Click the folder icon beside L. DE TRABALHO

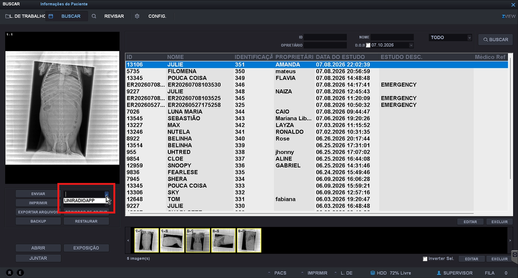pyautogui.click(x=7, y=16)
